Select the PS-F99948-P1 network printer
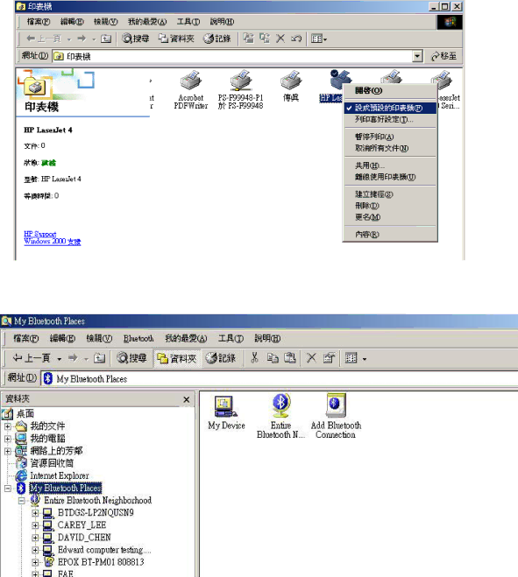This screenshot has height=577, width=518. [x=240, y=90]
